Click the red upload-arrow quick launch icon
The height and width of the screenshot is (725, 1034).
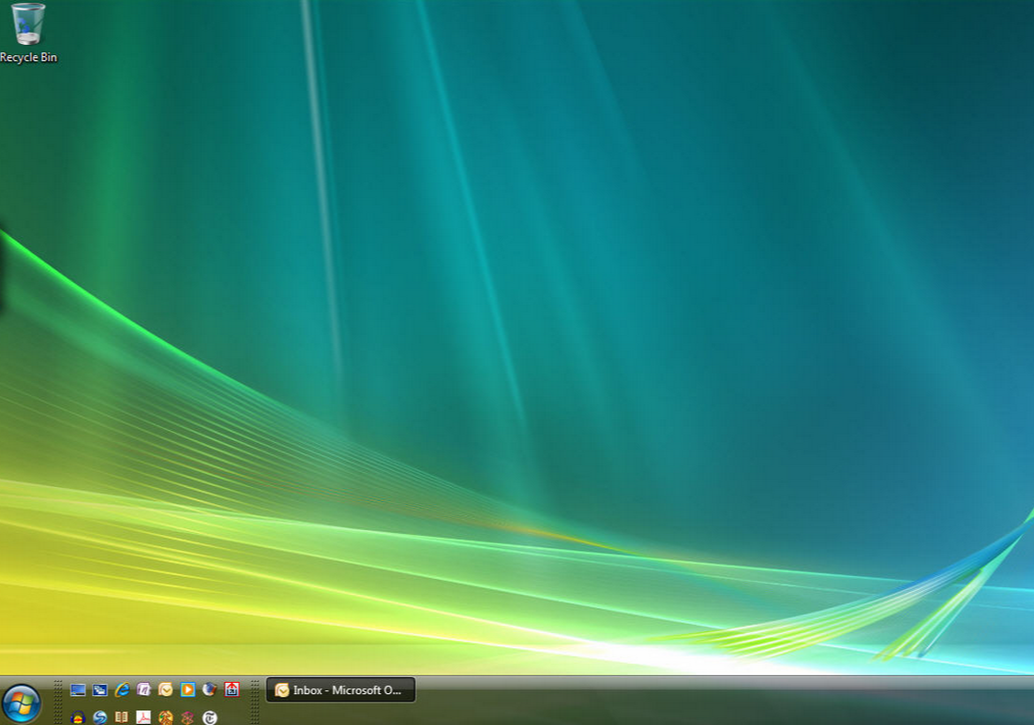[232, 689]
